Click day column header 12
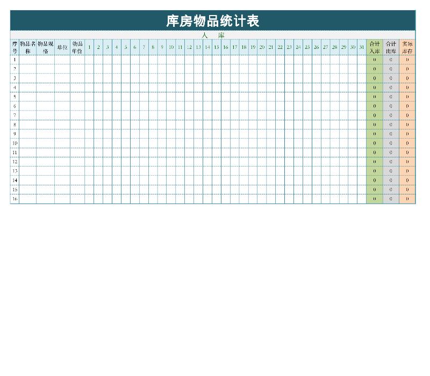This screenshot has width=430, height=376. pos(189,47)
